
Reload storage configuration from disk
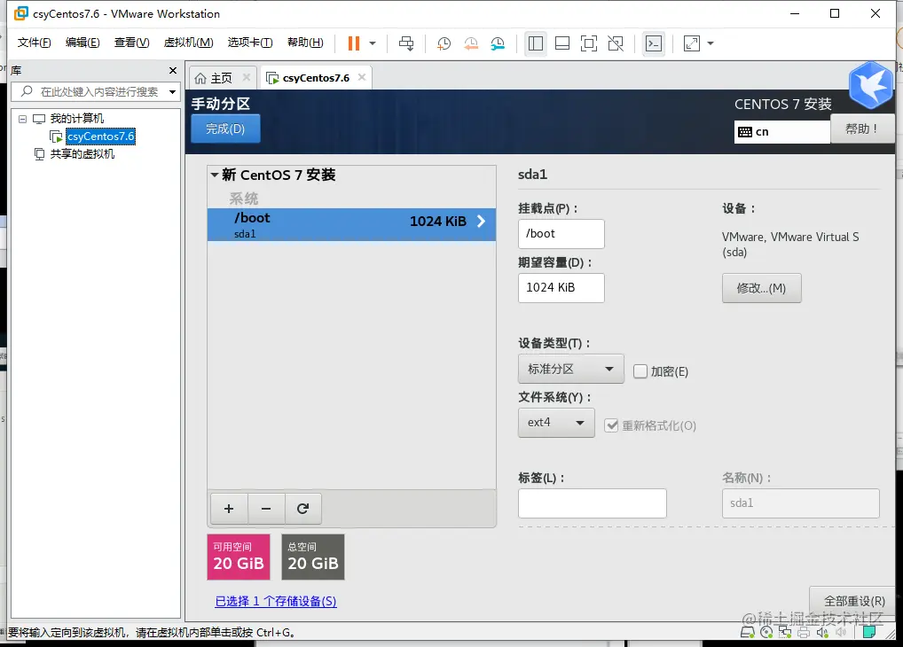pyautogui.click(x=302, y=508)
